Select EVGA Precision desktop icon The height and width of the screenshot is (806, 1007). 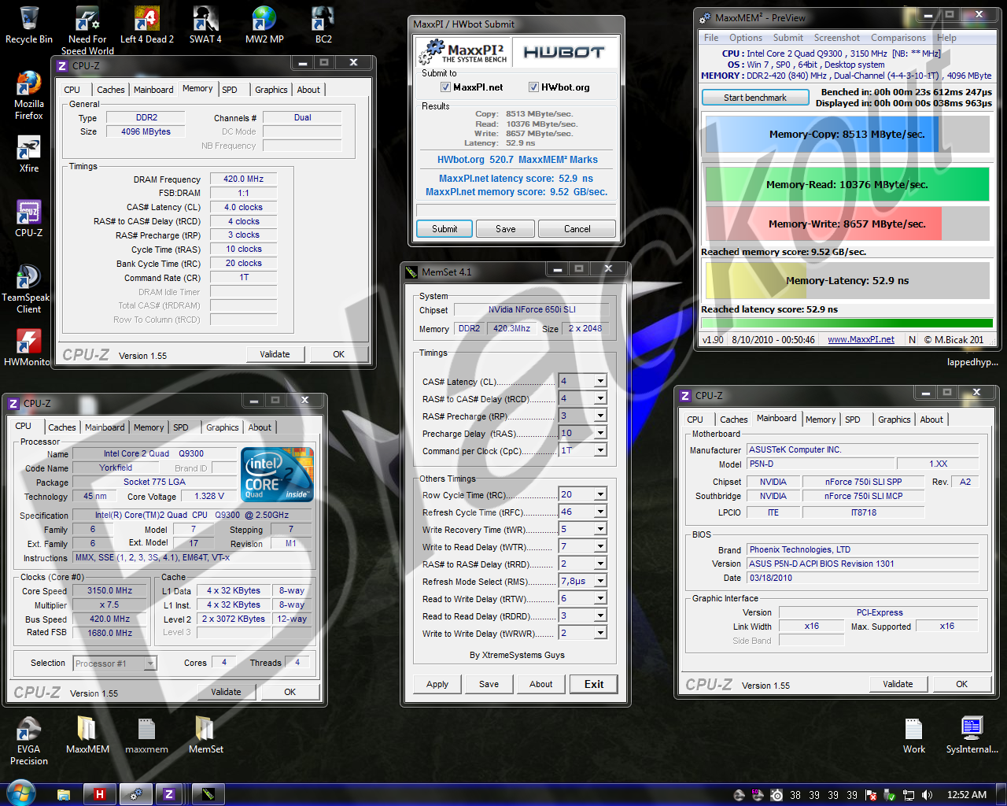point(29,741)
